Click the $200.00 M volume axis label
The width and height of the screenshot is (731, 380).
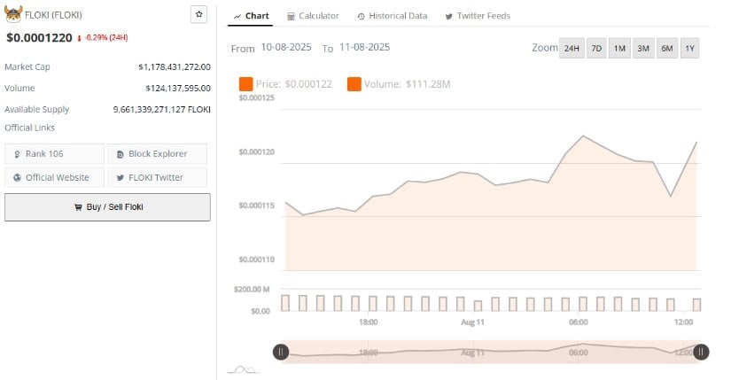[252, 290]
